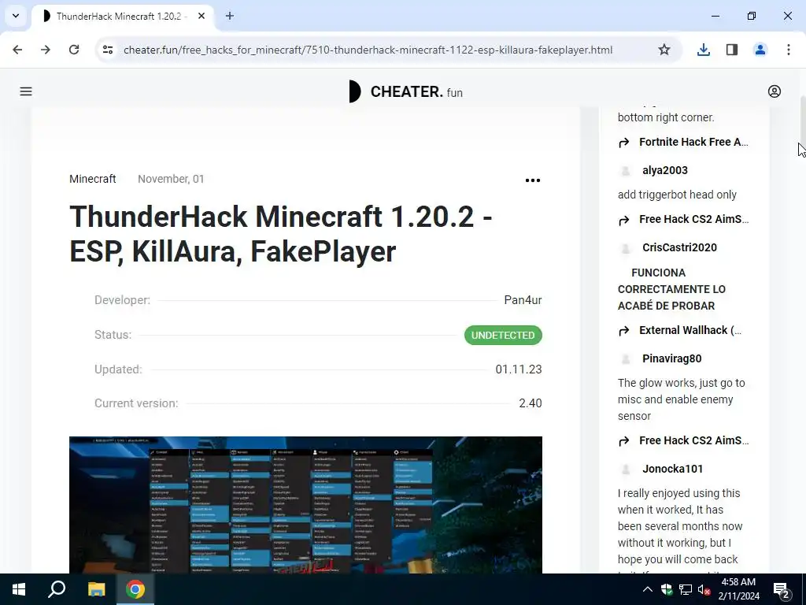
Task: Open External Wallhack comment link
Action: (690, 330)
